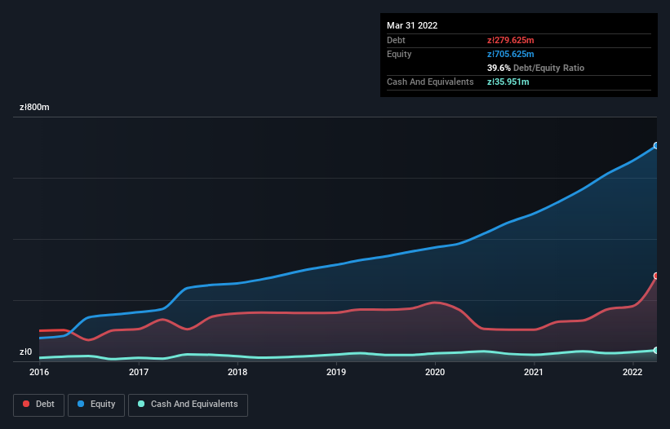Screen dimensions: 670x429
Task: Select the Equity endpoint marker on chart
Action: tap(656, 145)
